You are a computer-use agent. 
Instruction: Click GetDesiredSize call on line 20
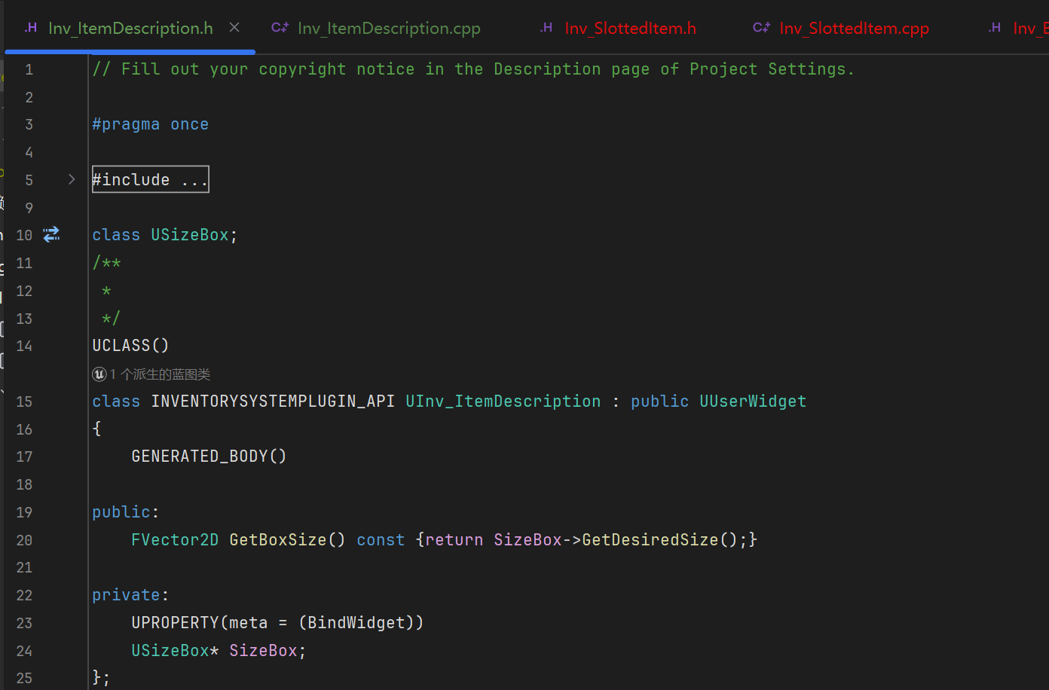(650, 540)
